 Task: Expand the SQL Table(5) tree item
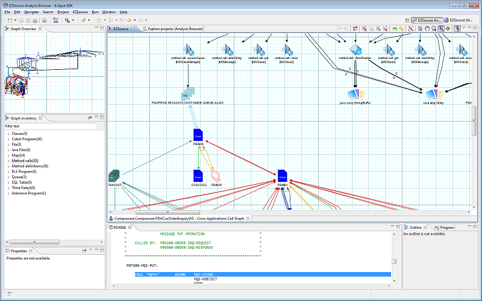click(8, 182)
